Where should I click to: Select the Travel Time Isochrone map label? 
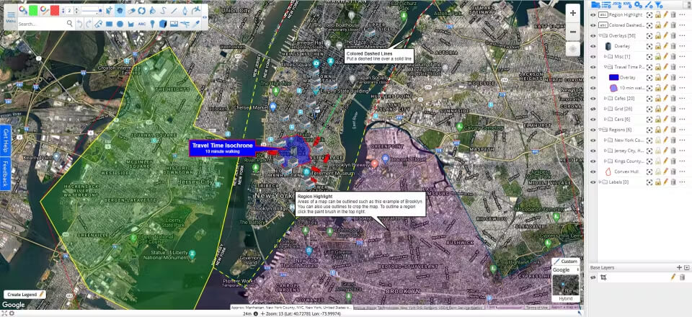tap(223, 148)
